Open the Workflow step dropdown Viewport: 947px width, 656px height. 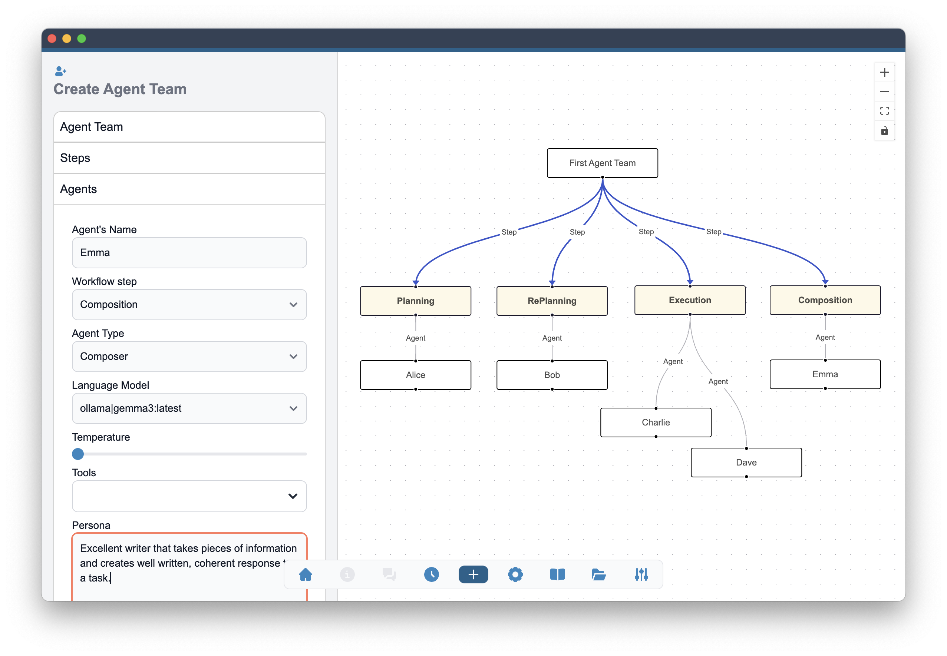click(x=189, y=305)
